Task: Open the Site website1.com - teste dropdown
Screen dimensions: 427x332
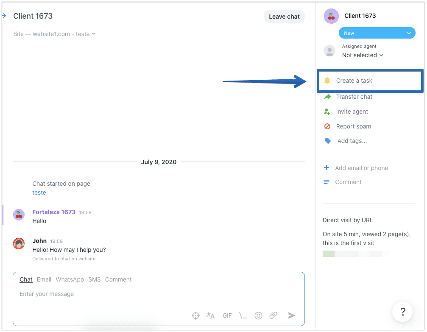Action: 54,34
